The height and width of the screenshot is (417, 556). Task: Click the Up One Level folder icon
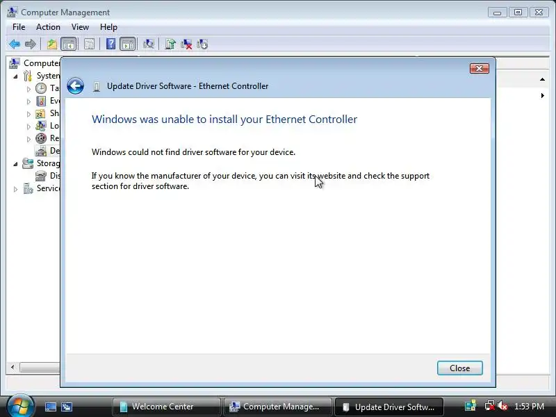point(52,44)
